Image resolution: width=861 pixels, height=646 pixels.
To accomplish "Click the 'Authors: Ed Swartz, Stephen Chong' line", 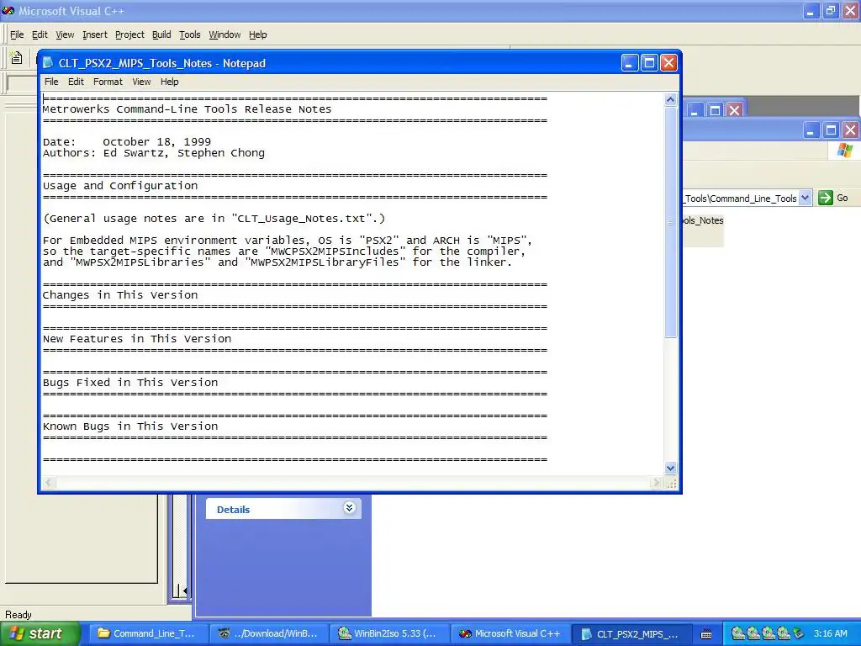I will 154,153.
